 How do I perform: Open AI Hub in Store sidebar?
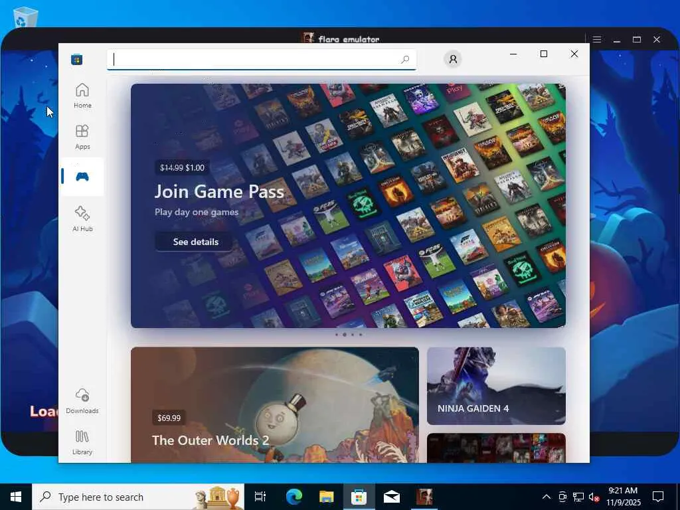coord(82,219)
